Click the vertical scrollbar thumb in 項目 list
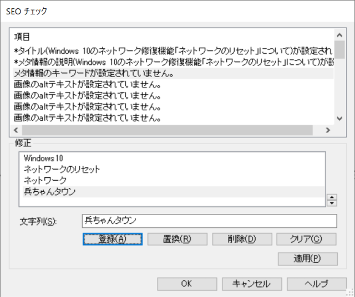 pyautogui.click(x=339, y=49)
